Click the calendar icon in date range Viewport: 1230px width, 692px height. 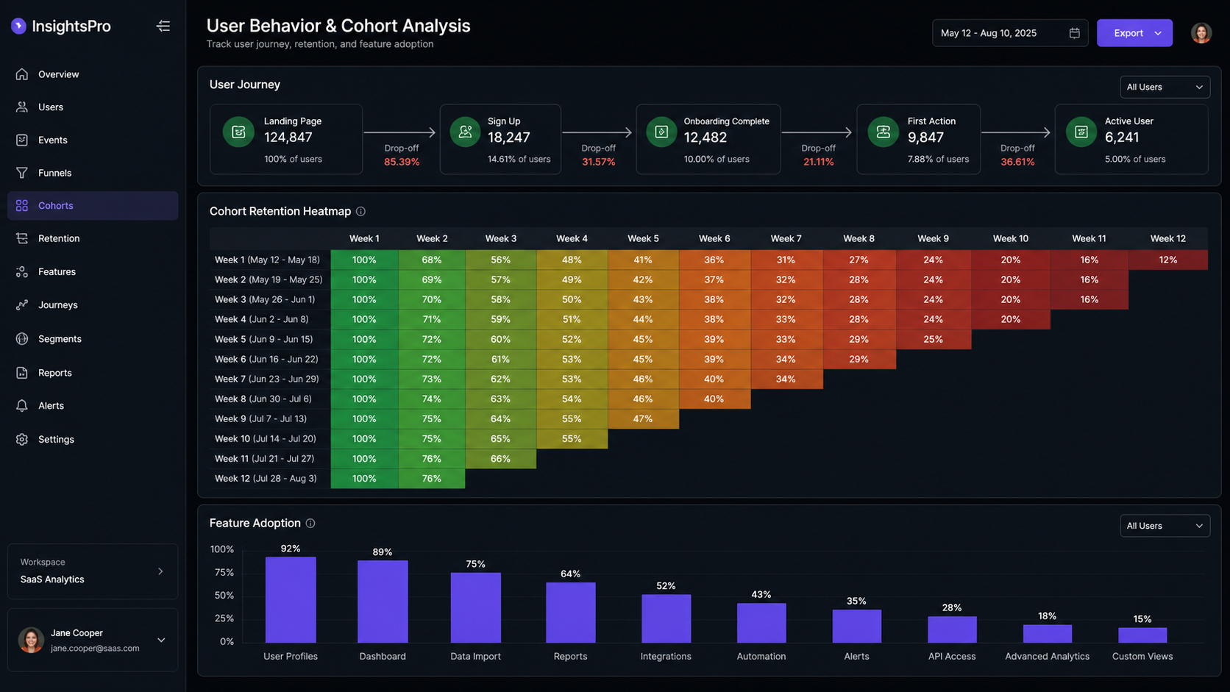tap(1074, 33)
